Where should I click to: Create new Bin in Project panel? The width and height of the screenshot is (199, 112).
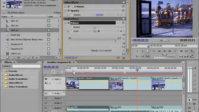click(x=23, y=58)
